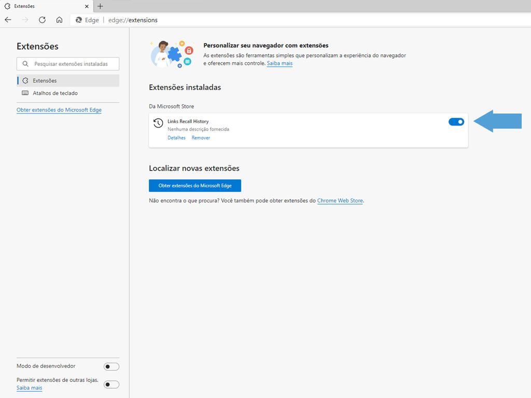
Task: Open the Chrome Web Store link
Action: pos(340,201)
